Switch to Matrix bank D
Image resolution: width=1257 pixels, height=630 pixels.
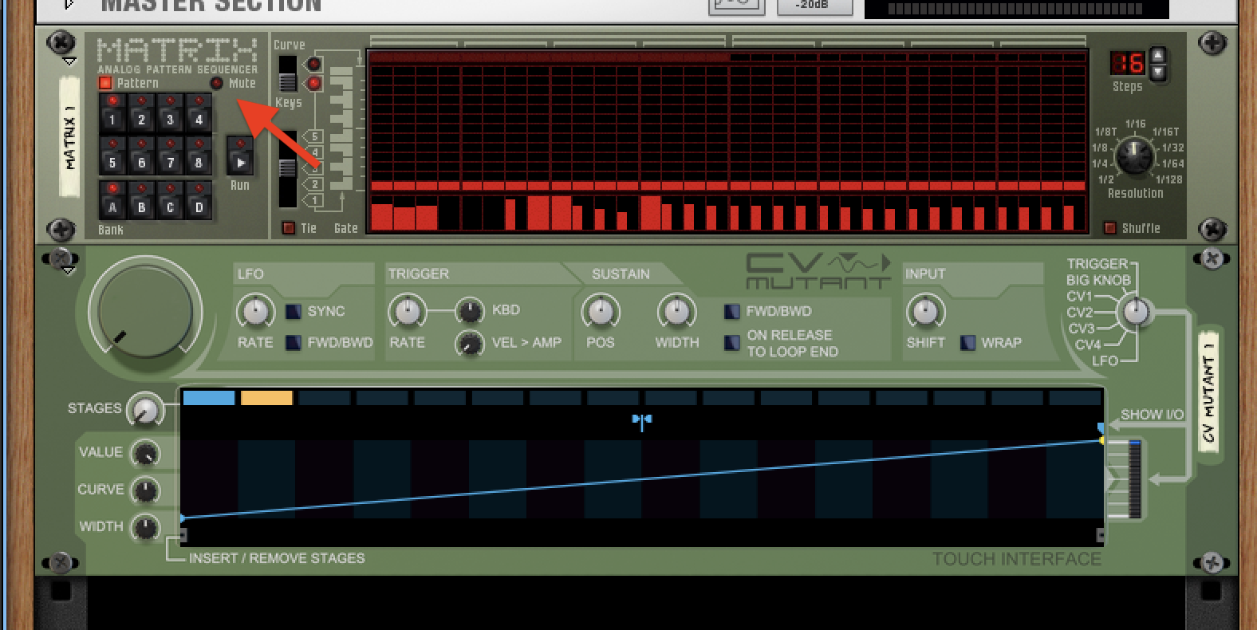(199, 200)
